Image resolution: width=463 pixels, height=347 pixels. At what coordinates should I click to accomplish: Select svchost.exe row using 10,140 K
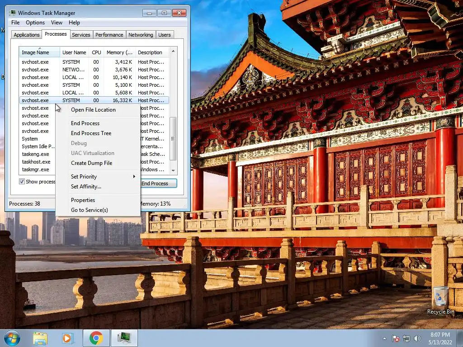pyautogui.click(x=94, y=77)
